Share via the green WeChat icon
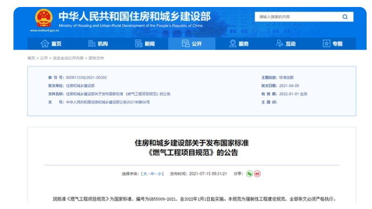This screenshot has height=209, width=372. pyautogui.click(x=249, y=174)
